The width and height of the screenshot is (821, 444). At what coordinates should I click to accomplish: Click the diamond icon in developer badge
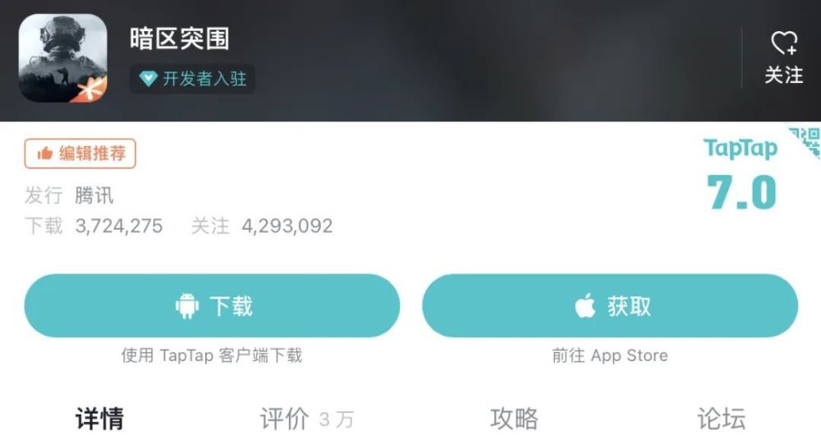(x=148, y=79)
